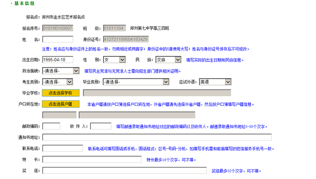
Task: Click the disabled 报名序号 field
Action: point(58,28)
